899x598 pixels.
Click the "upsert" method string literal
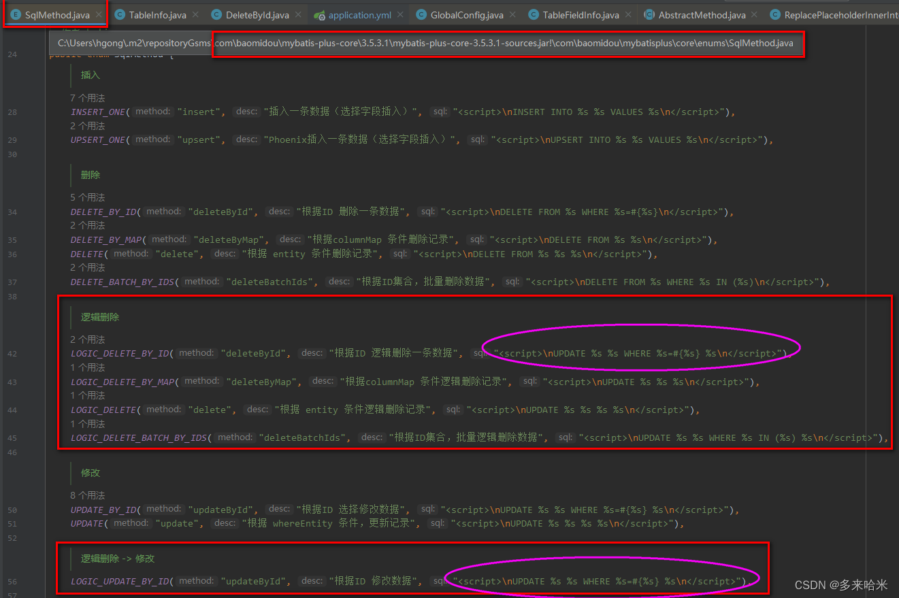[x=199, y=139]
